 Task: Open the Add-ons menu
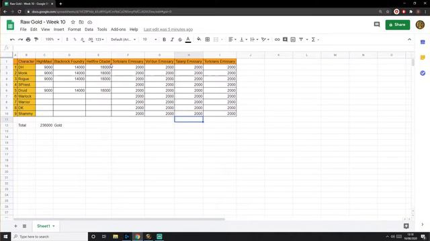[x=118, y=29]
